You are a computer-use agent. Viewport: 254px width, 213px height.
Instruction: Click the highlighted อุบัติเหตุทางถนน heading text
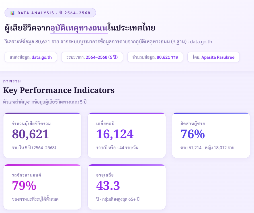click(x=79, y=28)
